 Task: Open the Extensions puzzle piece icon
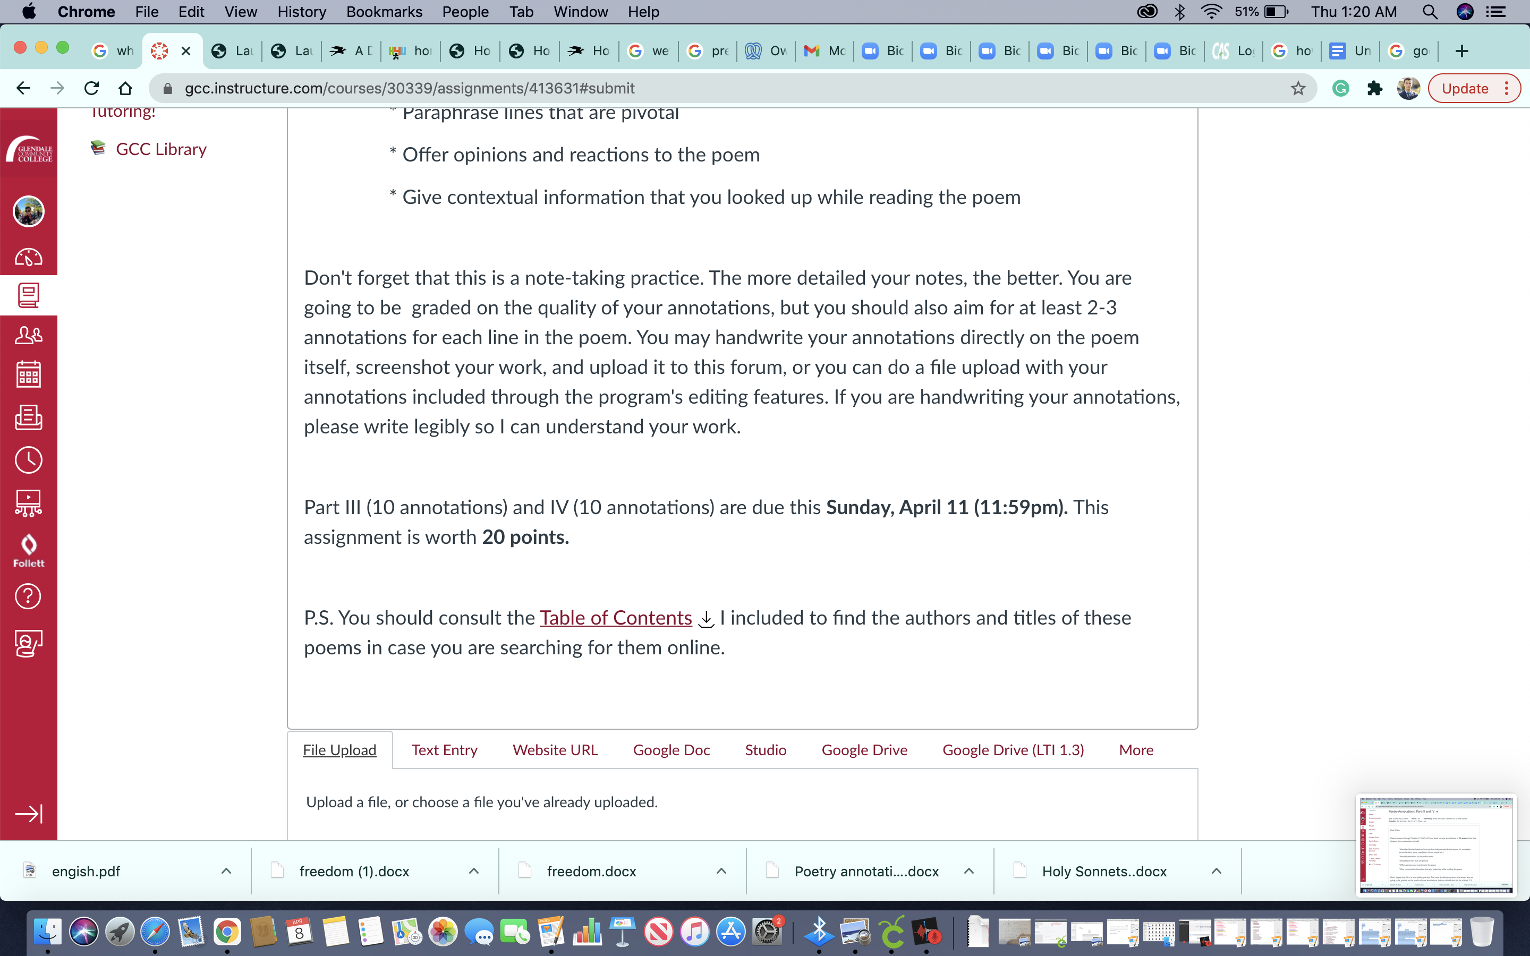click(x=1374, y=89)
